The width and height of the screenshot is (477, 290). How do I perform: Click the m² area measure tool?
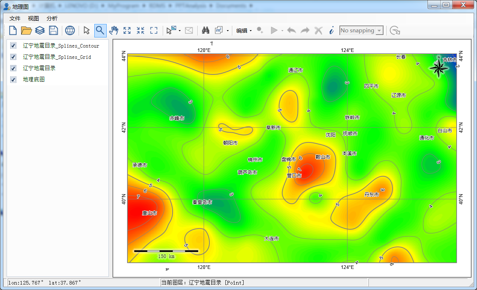[219, 31]
